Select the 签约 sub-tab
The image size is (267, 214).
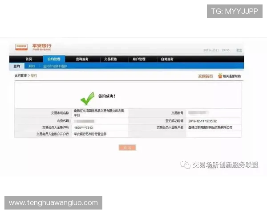[17, 66]
